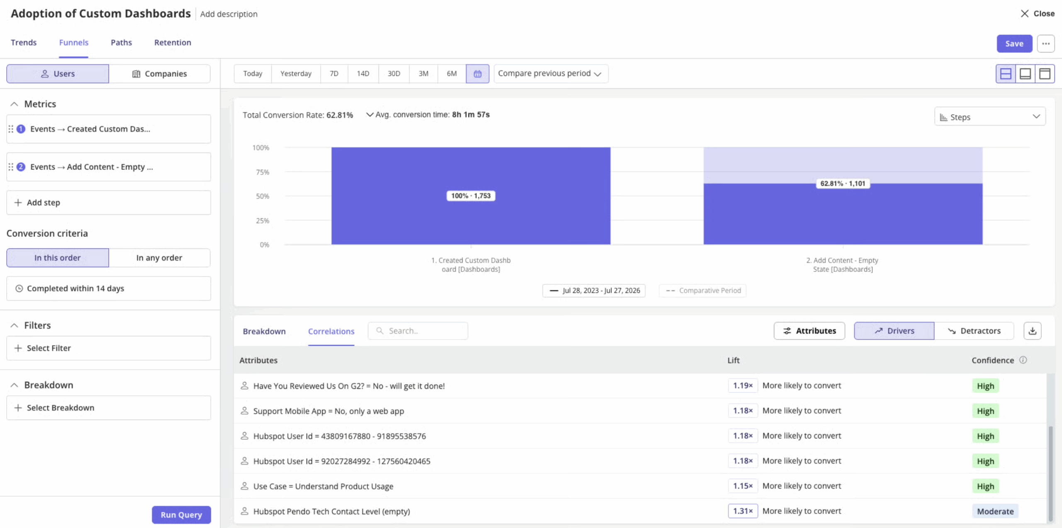Viewport: 1062px width, 528px height.
Task: Choose In this order conversion criteria
Action: (58, 258)
